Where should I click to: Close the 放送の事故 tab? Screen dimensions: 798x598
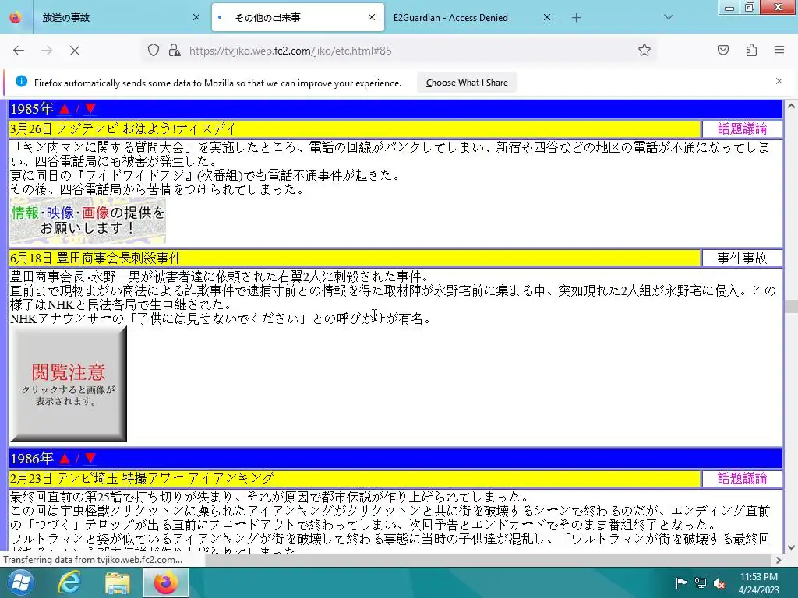point(196,17)
